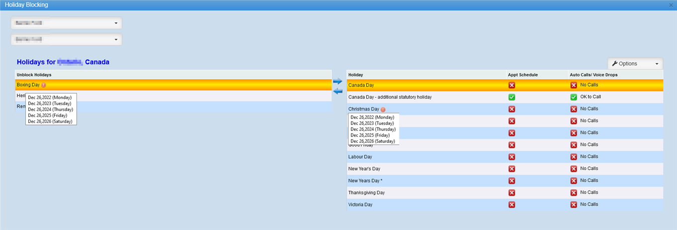Image resolution: width=677 pixels, height=230 pixels.
Task: Click the left arrow to unblock holiday
Action: [337, 91]
